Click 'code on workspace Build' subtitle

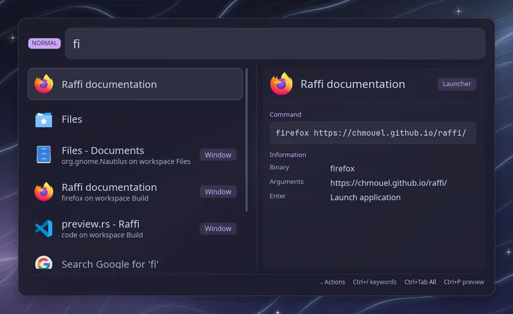tap(102, 235)
